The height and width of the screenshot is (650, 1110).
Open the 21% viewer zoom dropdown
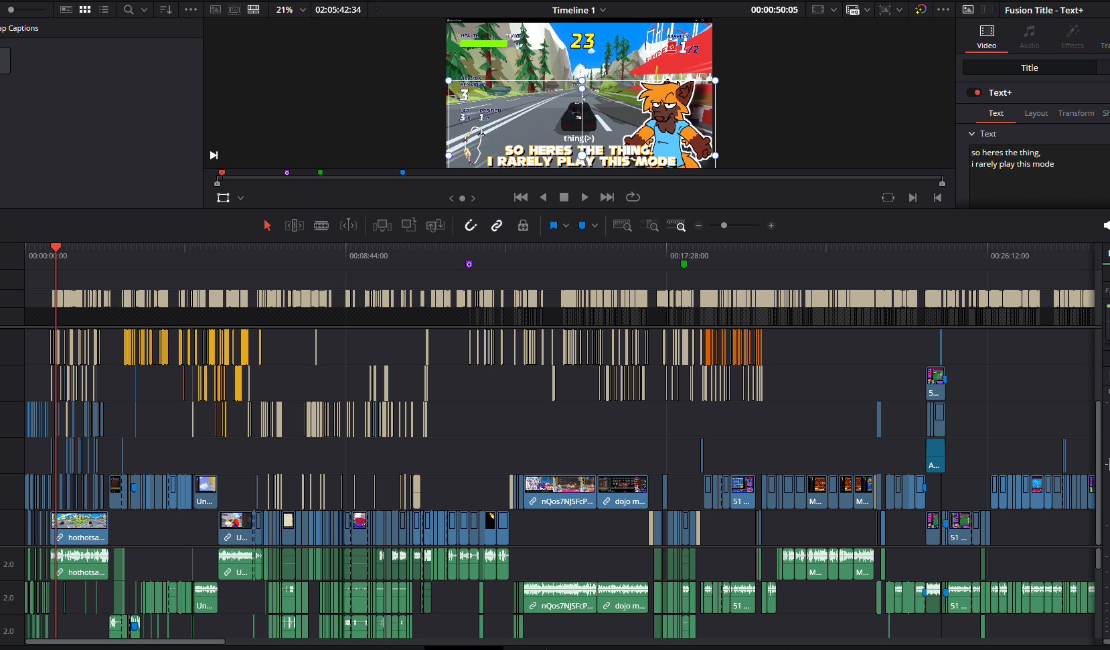pos(303,10)
